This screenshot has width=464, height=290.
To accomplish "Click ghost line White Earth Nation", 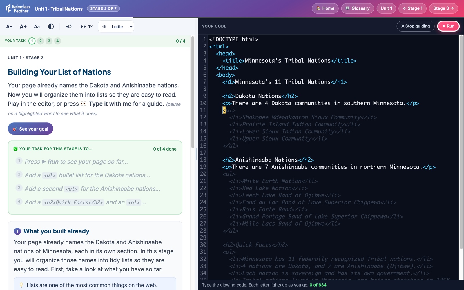I will [x=273, y=181].
